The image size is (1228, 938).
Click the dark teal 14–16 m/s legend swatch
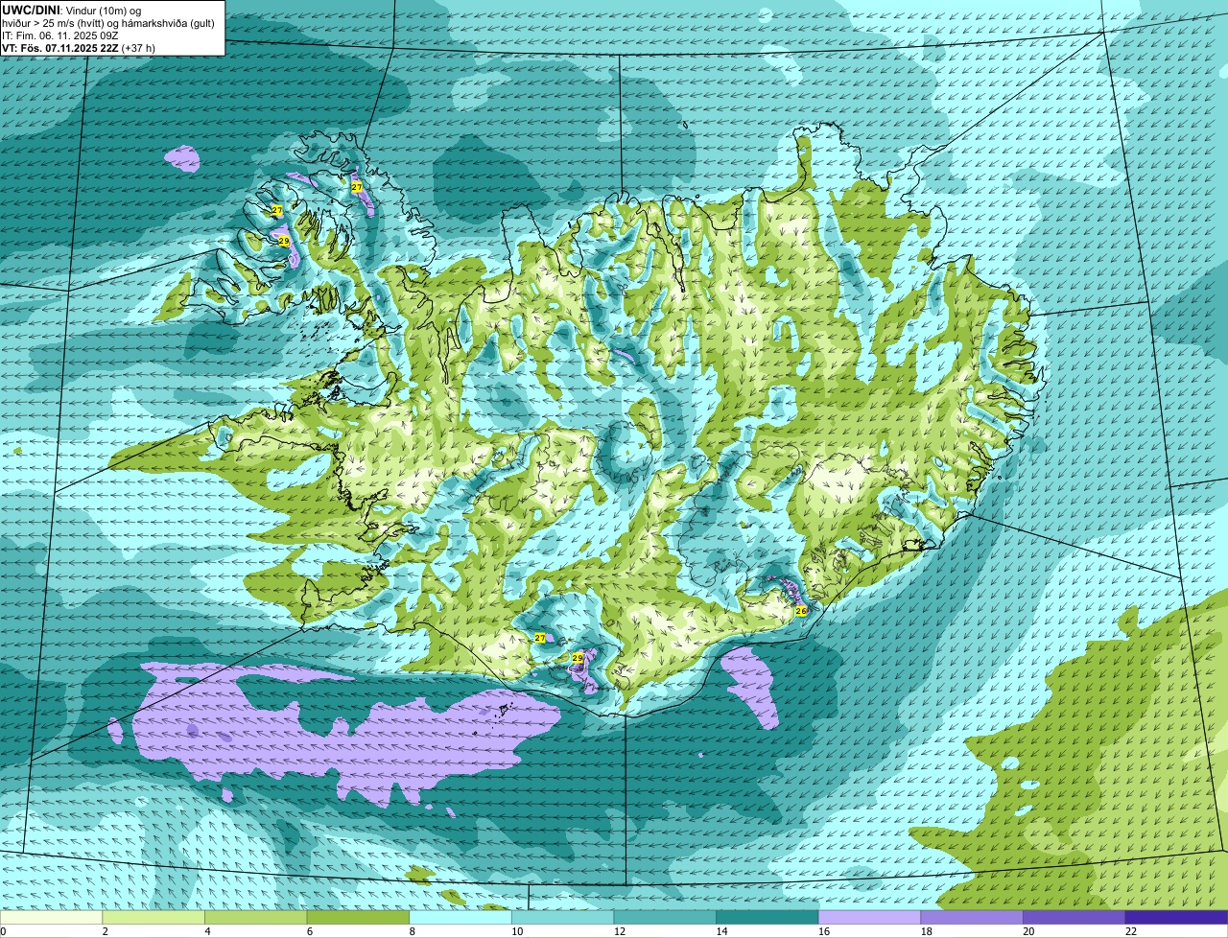click(767, 918)
